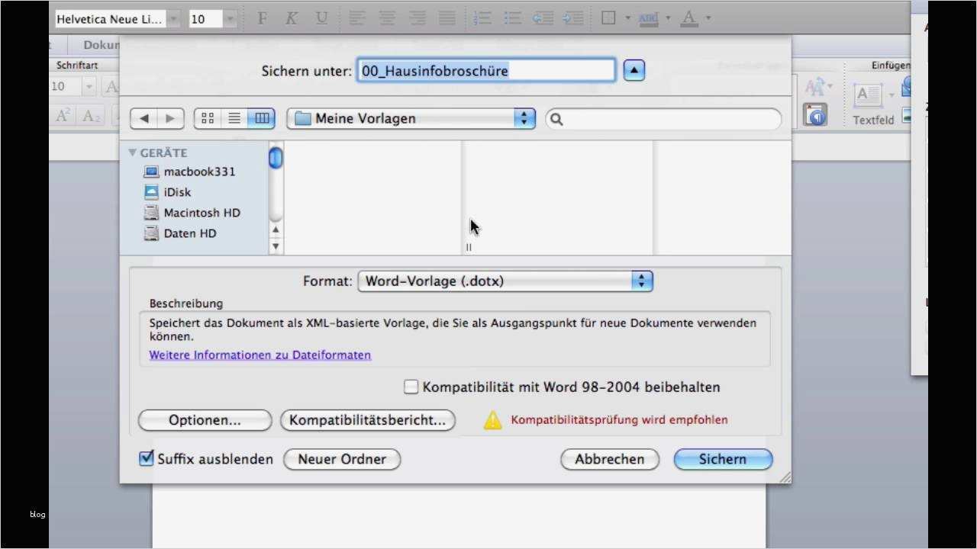
Task: Insert a Textfeld from the Einfügen group
Action: coord(867,99)
